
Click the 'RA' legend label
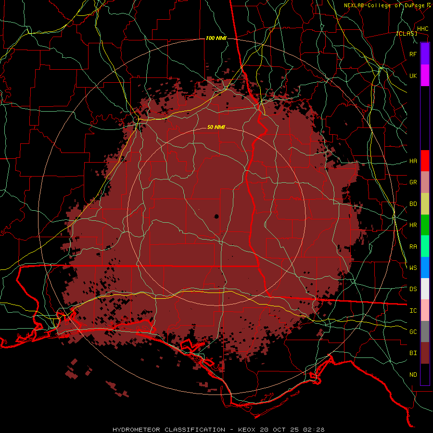[x=413, y=247]
